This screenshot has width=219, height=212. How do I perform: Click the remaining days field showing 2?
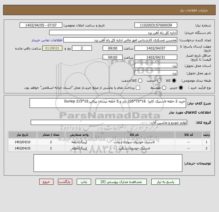point(82,48)
